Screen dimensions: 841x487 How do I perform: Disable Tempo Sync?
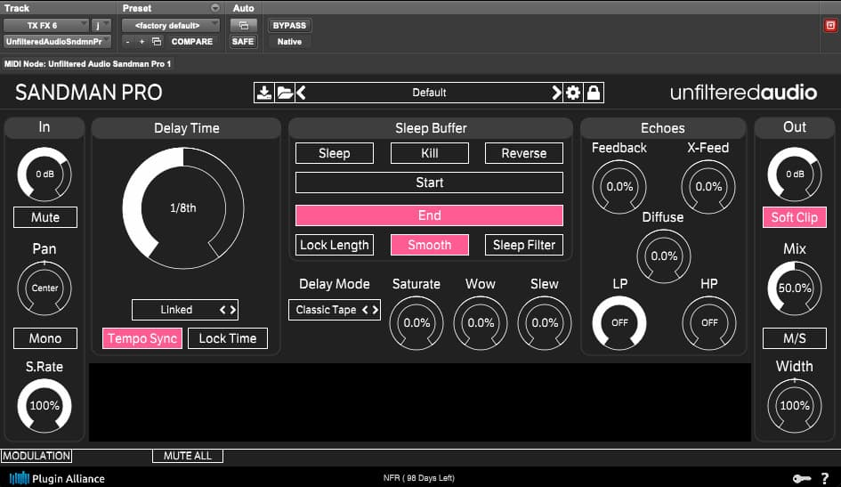coord(142,338)
